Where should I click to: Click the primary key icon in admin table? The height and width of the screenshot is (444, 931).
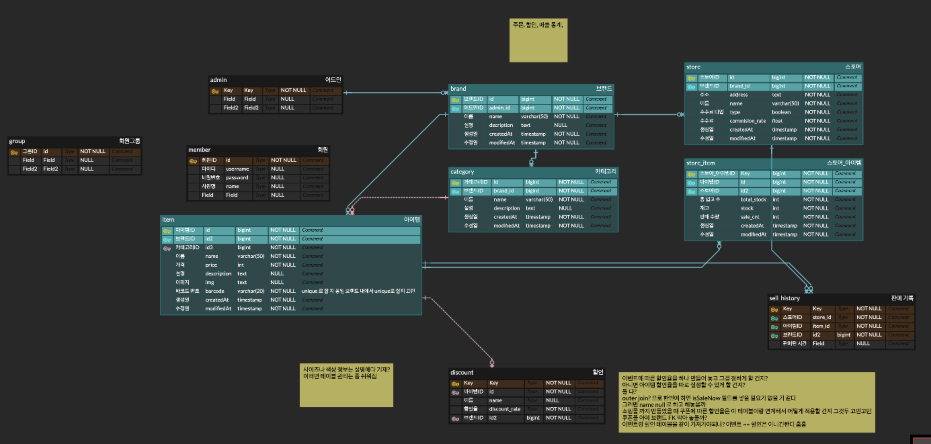point(215,91)
